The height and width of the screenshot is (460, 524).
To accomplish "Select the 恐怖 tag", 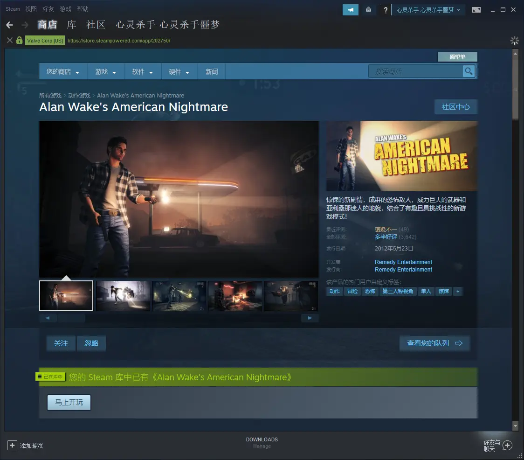I will tap(370, 292).
